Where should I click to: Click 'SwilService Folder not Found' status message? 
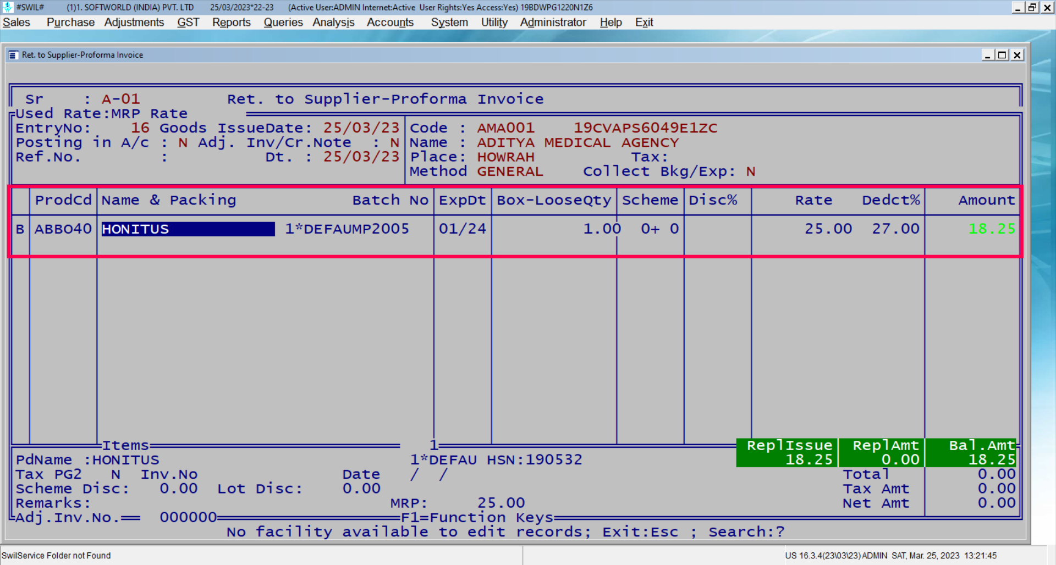click(x=56, y=556)
